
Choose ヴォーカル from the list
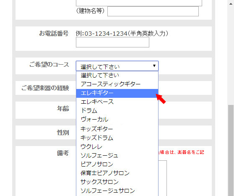coord(117,120)
